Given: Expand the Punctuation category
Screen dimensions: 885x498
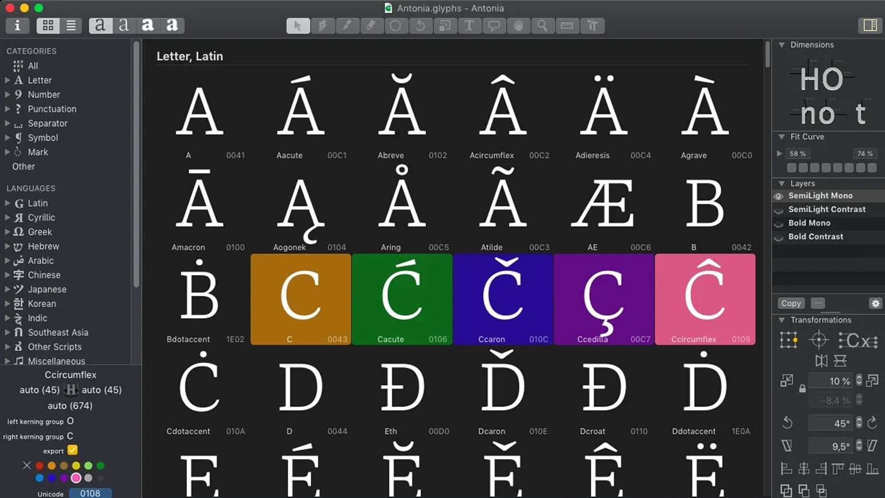Looking at the screenshot, I should (7, 109).
